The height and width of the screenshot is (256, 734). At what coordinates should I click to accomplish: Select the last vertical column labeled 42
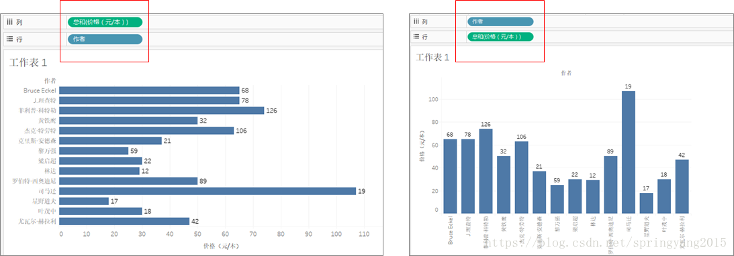682,186
